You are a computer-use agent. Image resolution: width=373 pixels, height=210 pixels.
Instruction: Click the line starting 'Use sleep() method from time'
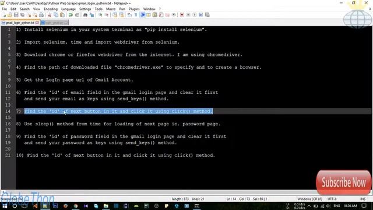pos(118,124)
